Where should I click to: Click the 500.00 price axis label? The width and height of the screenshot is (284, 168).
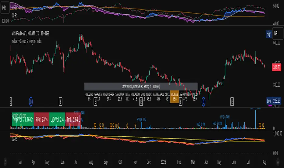[x=277, y=43]
